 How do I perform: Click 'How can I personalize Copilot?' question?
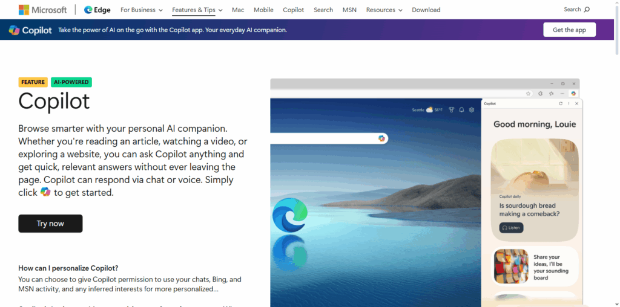pyautogui.click(x=68, y=268)
